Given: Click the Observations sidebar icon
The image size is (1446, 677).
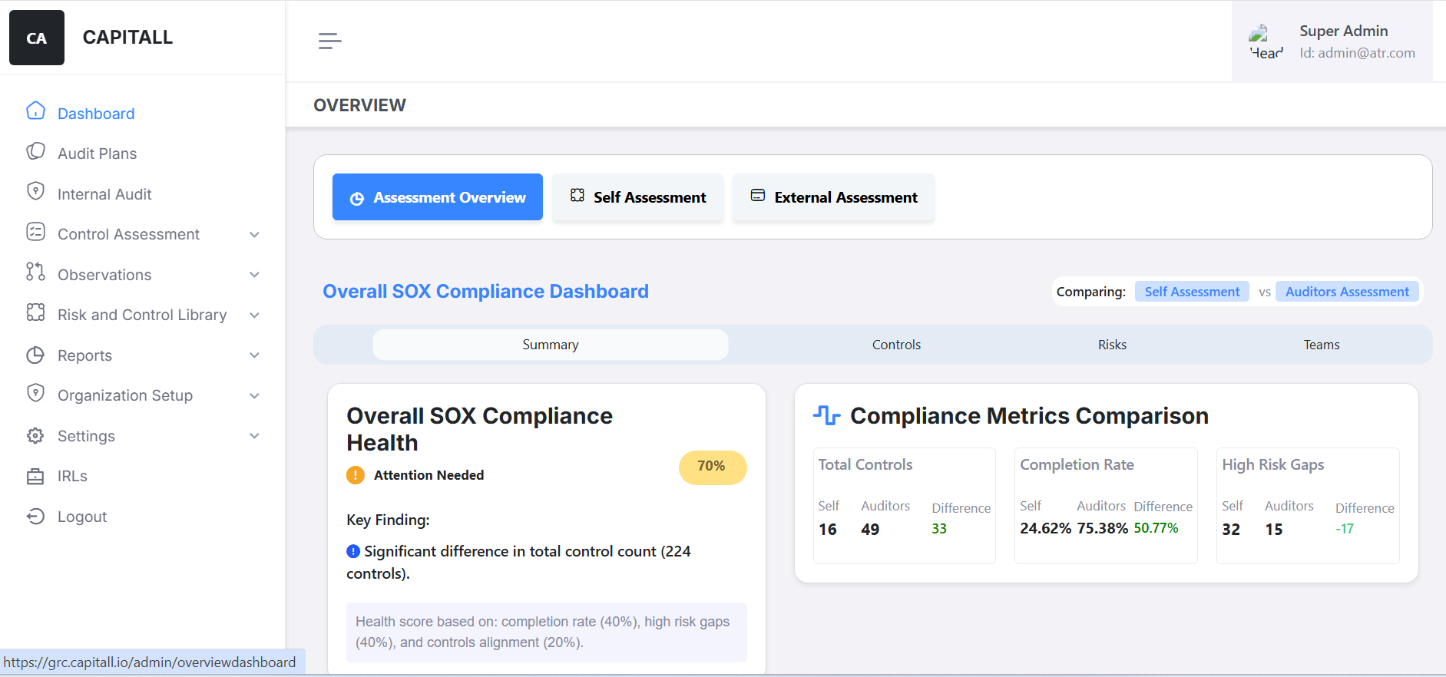Looking at the screenshot, I should tap(35, 272).
